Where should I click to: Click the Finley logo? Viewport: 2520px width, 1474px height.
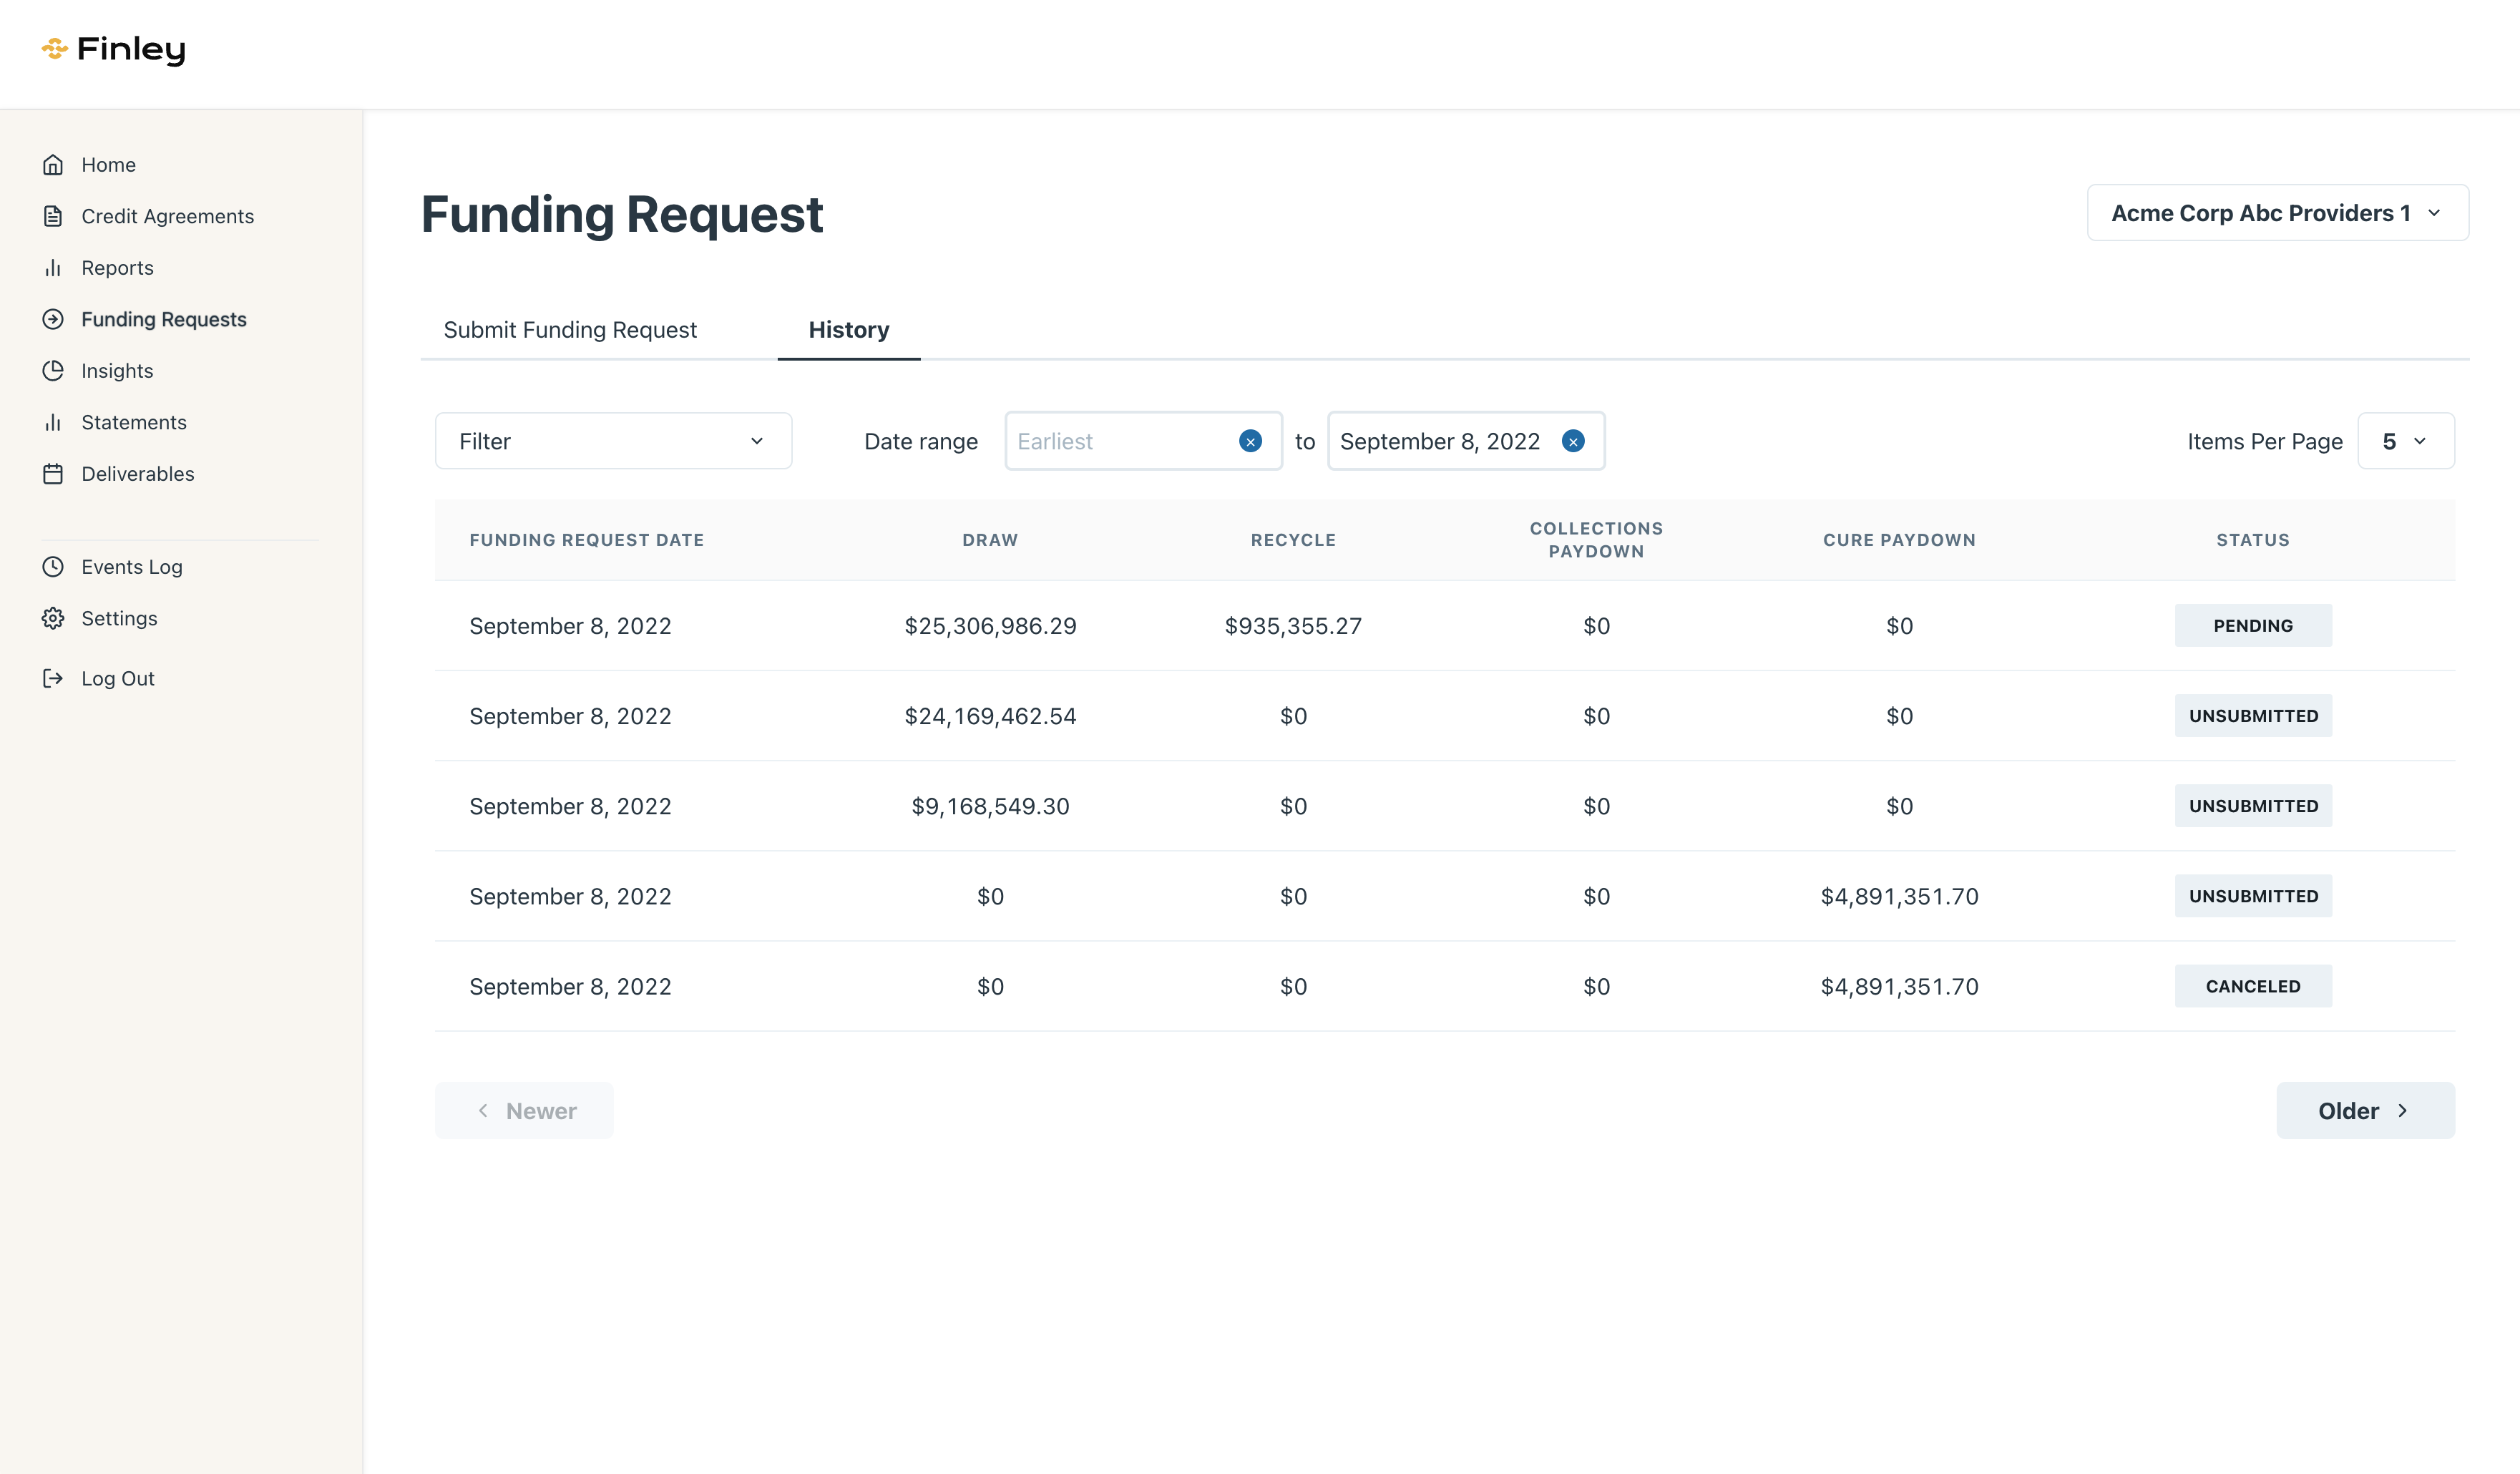point(113,49)
